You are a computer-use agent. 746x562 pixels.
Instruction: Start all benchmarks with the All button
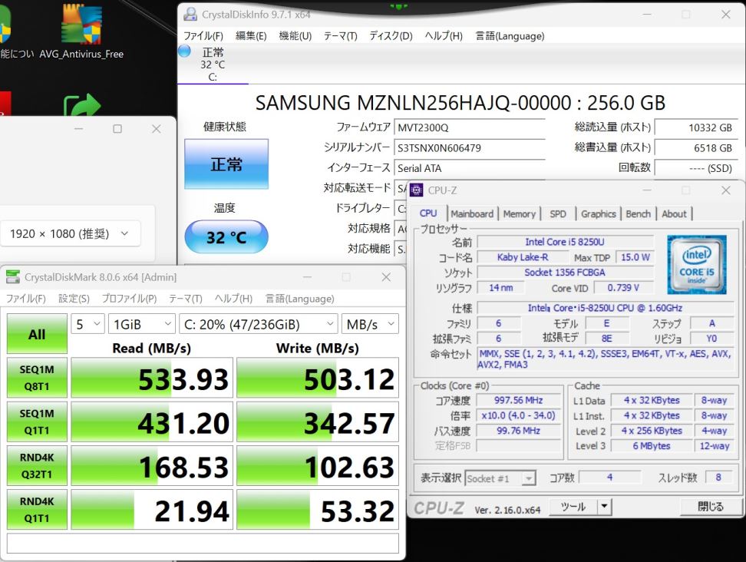pyautogui.click(x=37, y=334)
